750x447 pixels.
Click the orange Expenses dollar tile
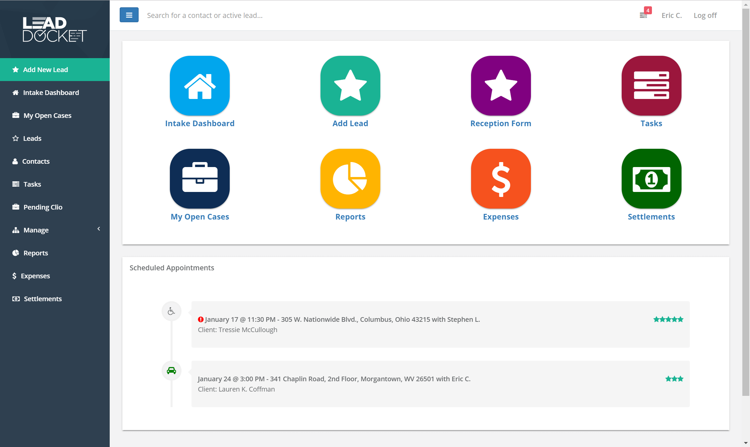[x=501, y=179]
